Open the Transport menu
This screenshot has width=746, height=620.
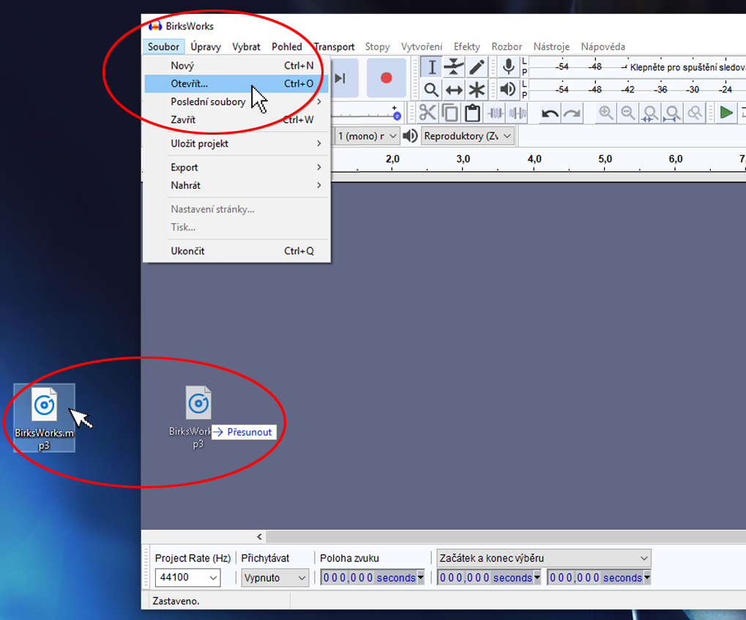[x=334, y=47]
